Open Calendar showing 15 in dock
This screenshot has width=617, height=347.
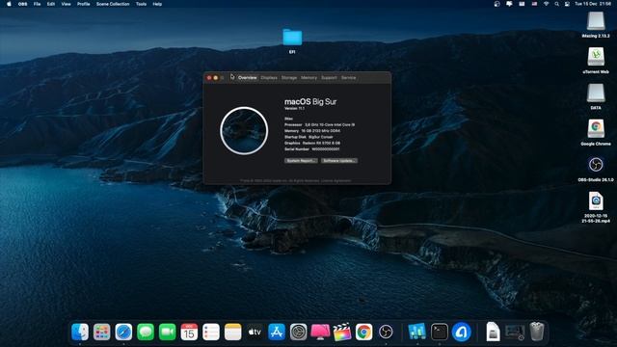click(189, 332)
